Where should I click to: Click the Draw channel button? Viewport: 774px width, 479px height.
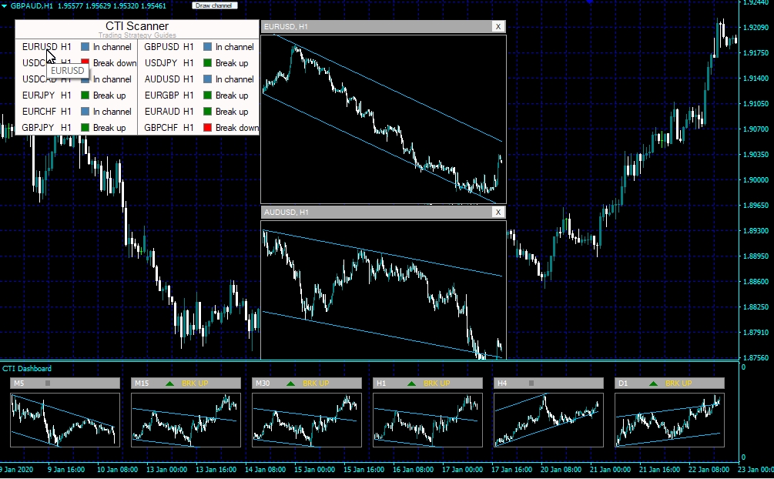[x=214, y=5]
